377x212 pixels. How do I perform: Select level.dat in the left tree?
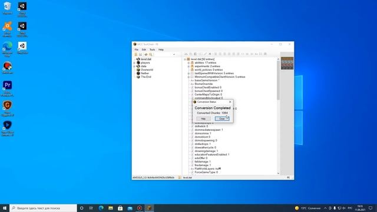146,59
